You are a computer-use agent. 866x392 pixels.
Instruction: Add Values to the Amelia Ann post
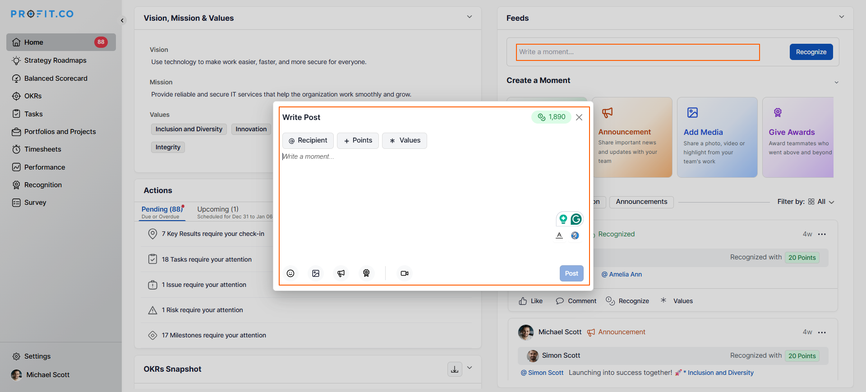pyautogui.click(x=677, y=301)
